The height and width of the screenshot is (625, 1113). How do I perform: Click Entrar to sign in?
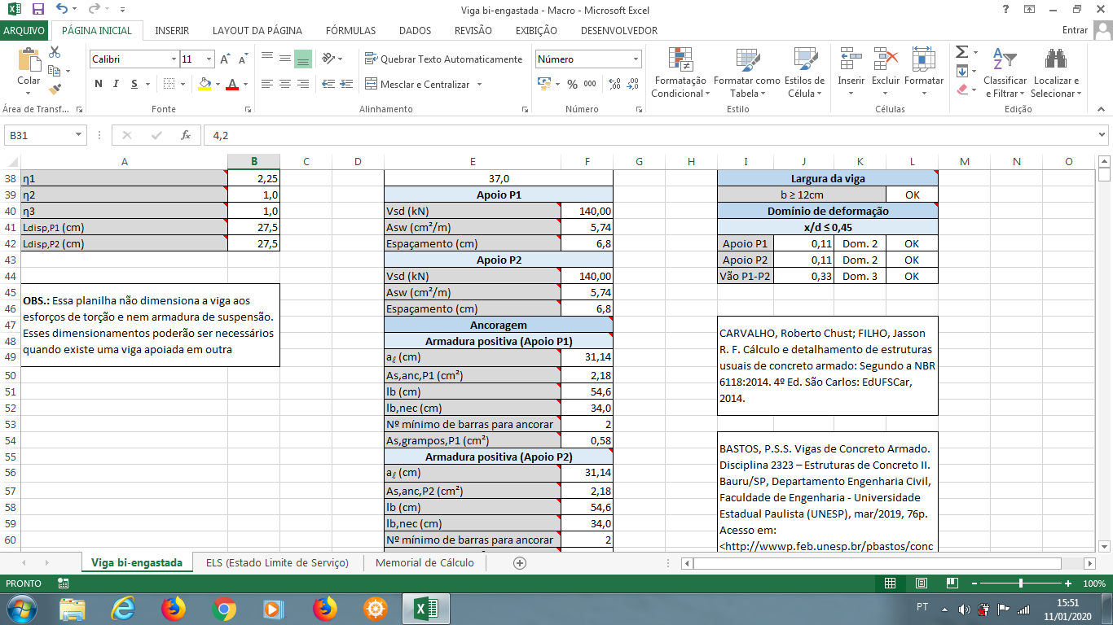[x=1076, y=30]
